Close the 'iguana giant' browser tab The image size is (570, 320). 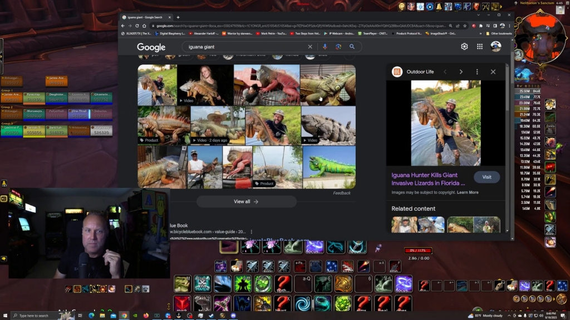[x=169, y=17]
